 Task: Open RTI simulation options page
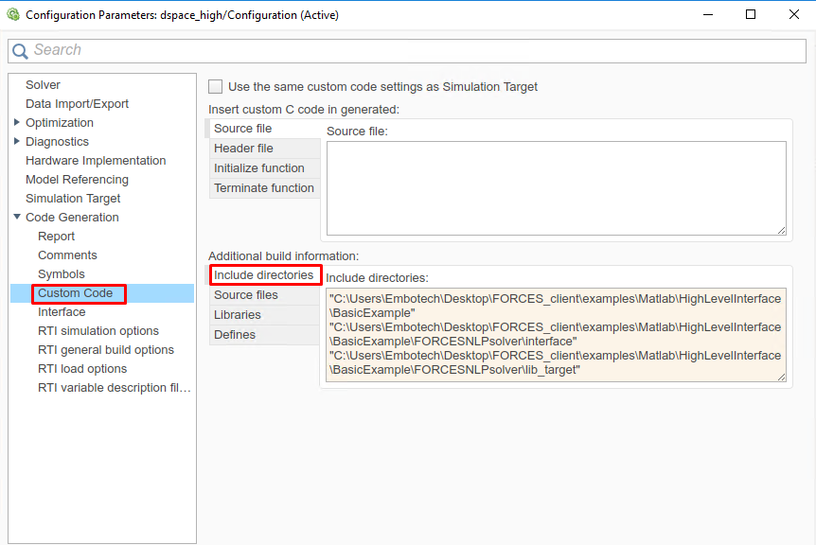click(98, 331)
